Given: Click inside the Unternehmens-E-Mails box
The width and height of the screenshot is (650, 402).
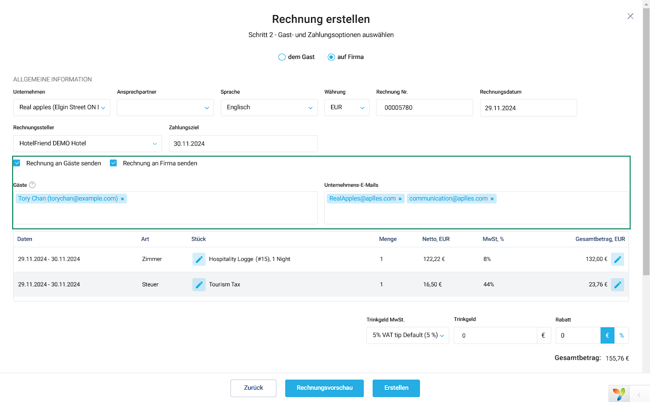Looking at the screenshot, I should [x=477, y=208].
